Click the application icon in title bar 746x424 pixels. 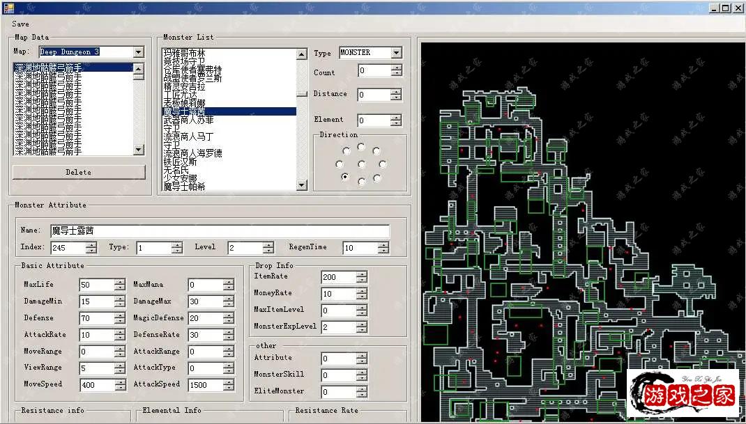coord(8,8)
